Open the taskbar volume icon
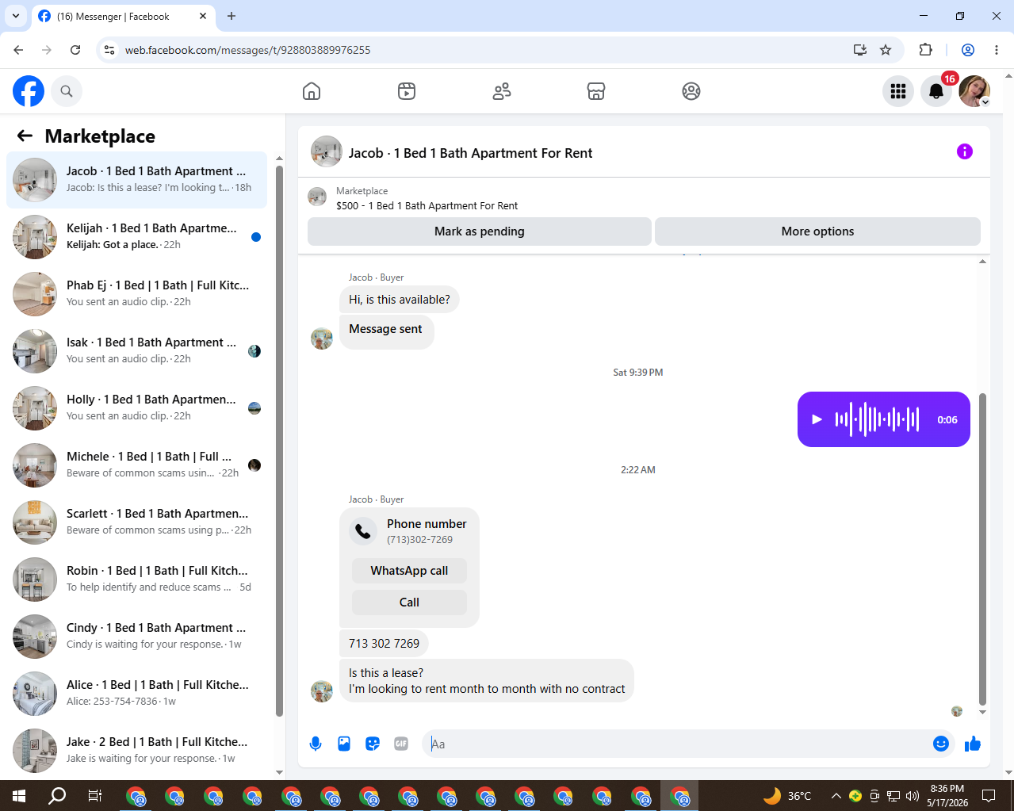The width and height of the screenshot is (1014, 811). 912,796
